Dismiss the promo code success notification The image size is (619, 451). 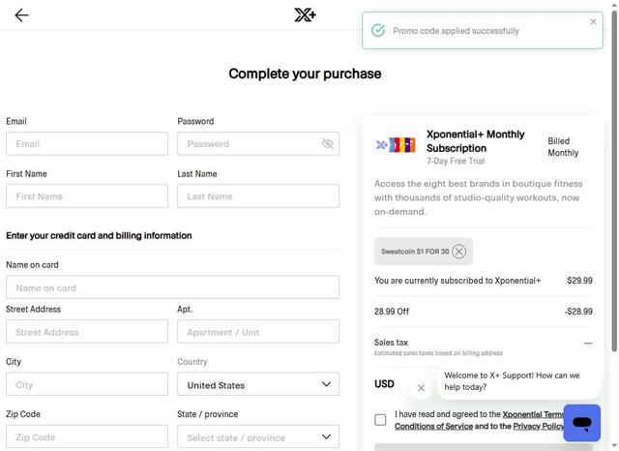point(593,21)
